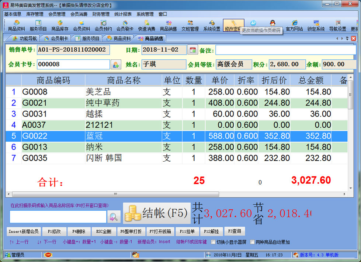
Task: Click the magnifier search icon beside barcode field
Action: pyautogui.click(x=114, y=217)
